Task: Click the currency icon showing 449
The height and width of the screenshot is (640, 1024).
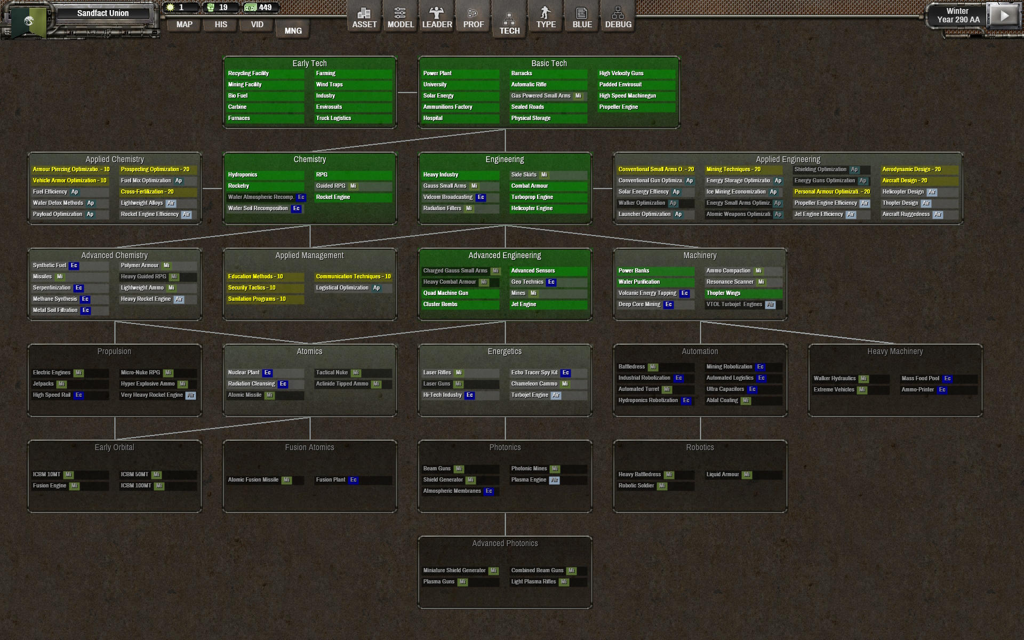Action: coord(248,7)
